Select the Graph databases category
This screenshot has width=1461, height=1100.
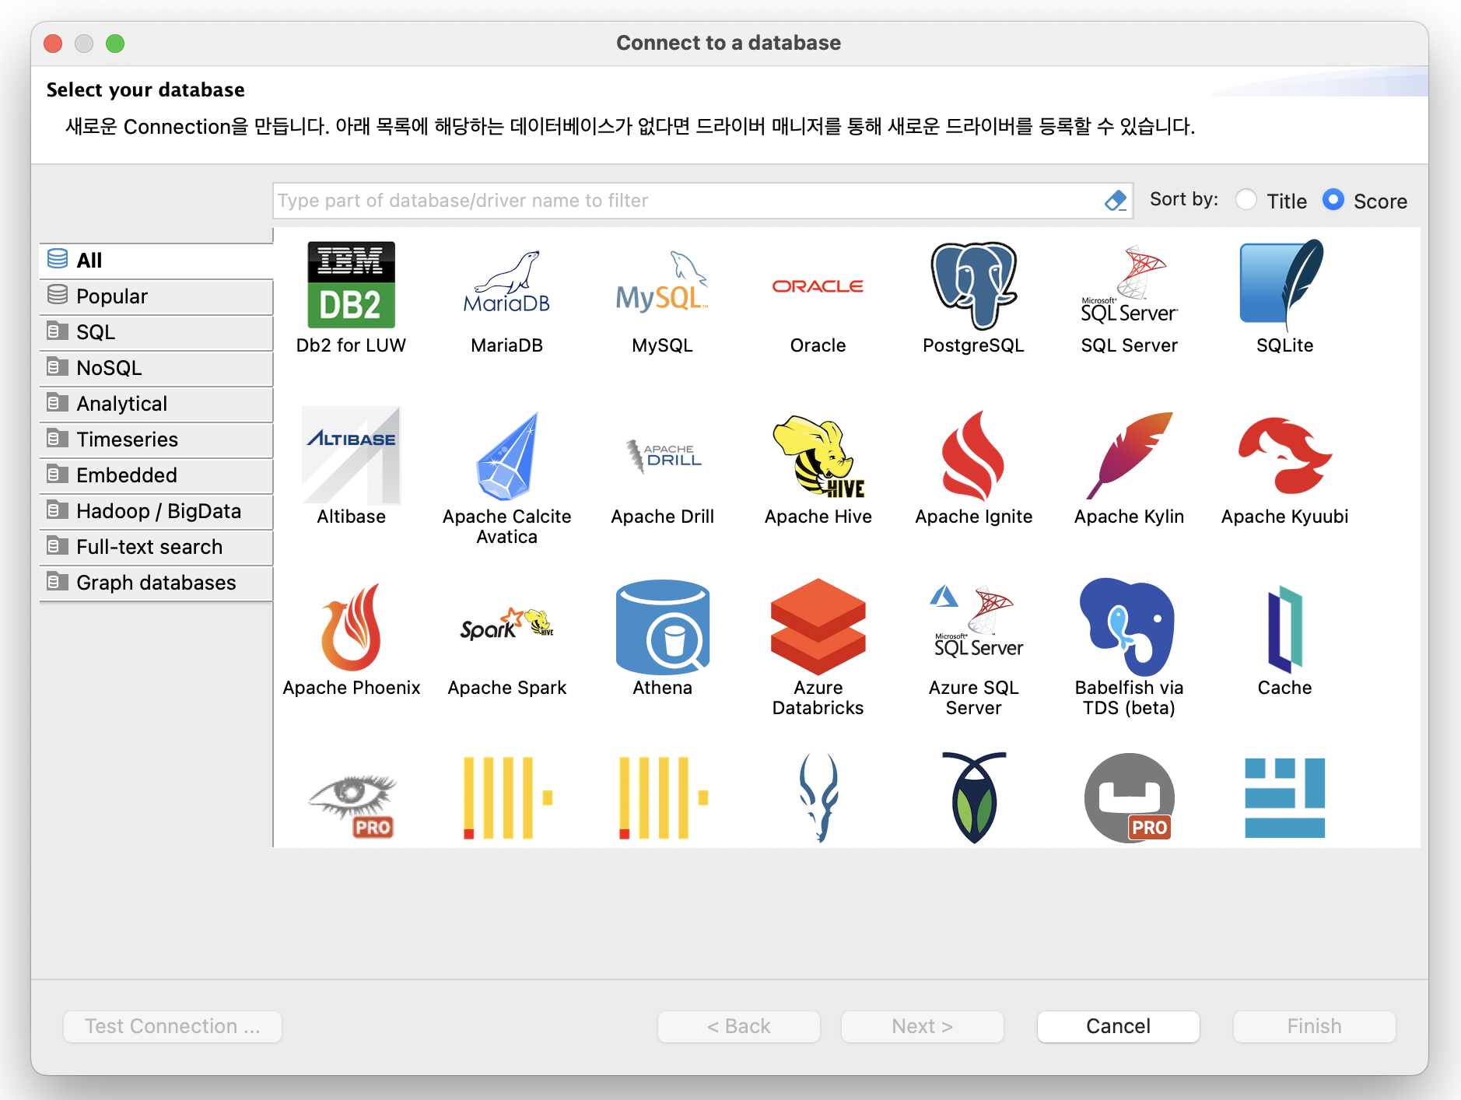156,582
